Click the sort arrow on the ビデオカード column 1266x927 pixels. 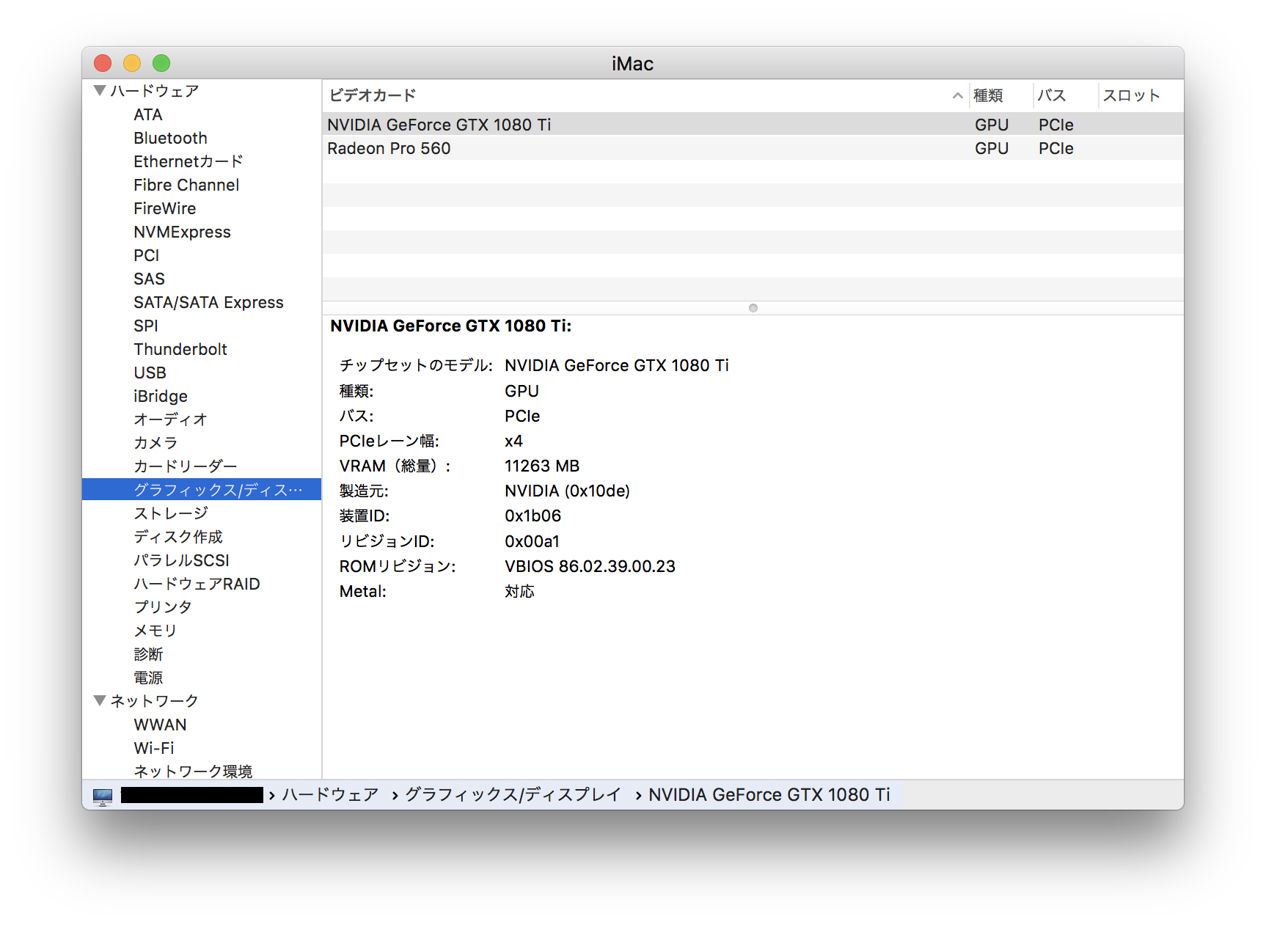pos(957,95)
